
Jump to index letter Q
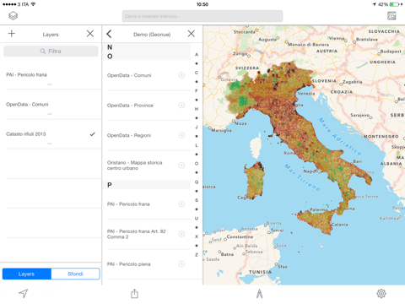(x=197, y=182)
